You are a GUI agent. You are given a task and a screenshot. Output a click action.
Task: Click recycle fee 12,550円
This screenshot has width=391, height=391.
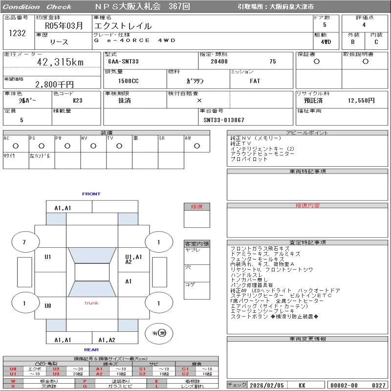click(361, 101)
